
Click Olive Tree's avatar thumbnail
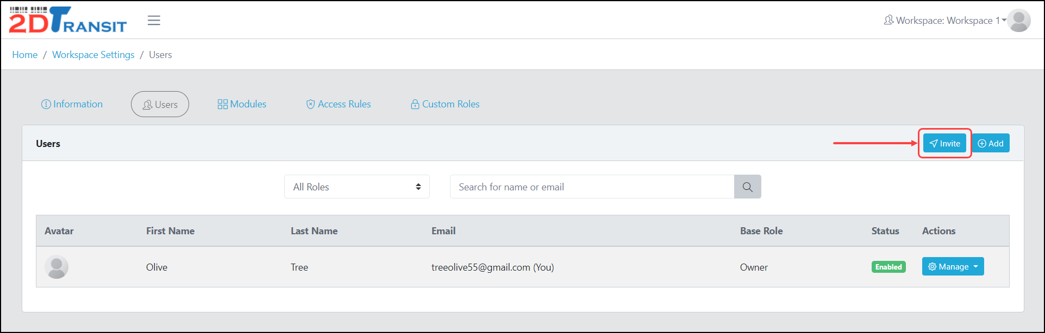(57, 267)
